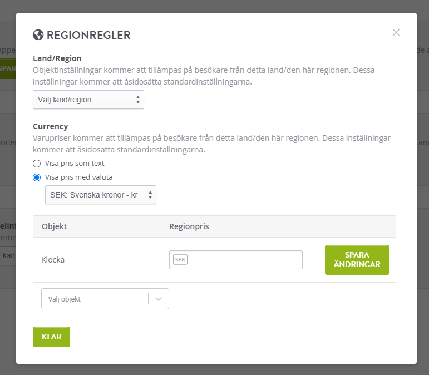Click the 'Spara ändringar' button
Image resolution: width=429 pixels, height=375 pixels.
tap(357, 260)
